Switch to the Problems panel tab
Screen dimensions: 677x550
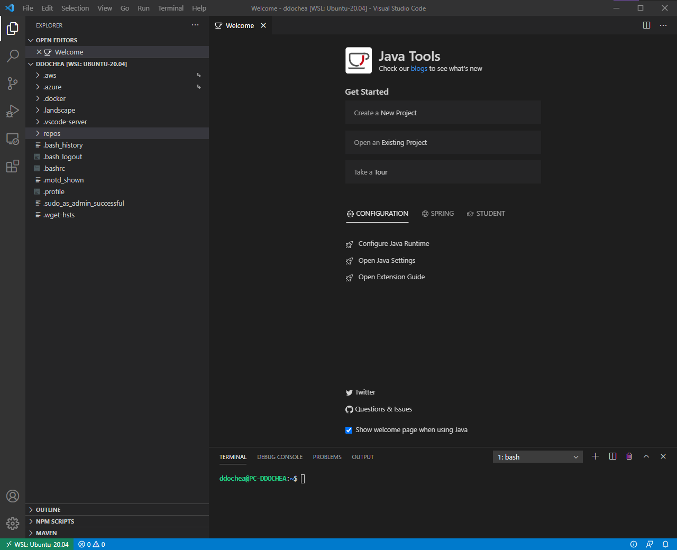coord(327,457)
